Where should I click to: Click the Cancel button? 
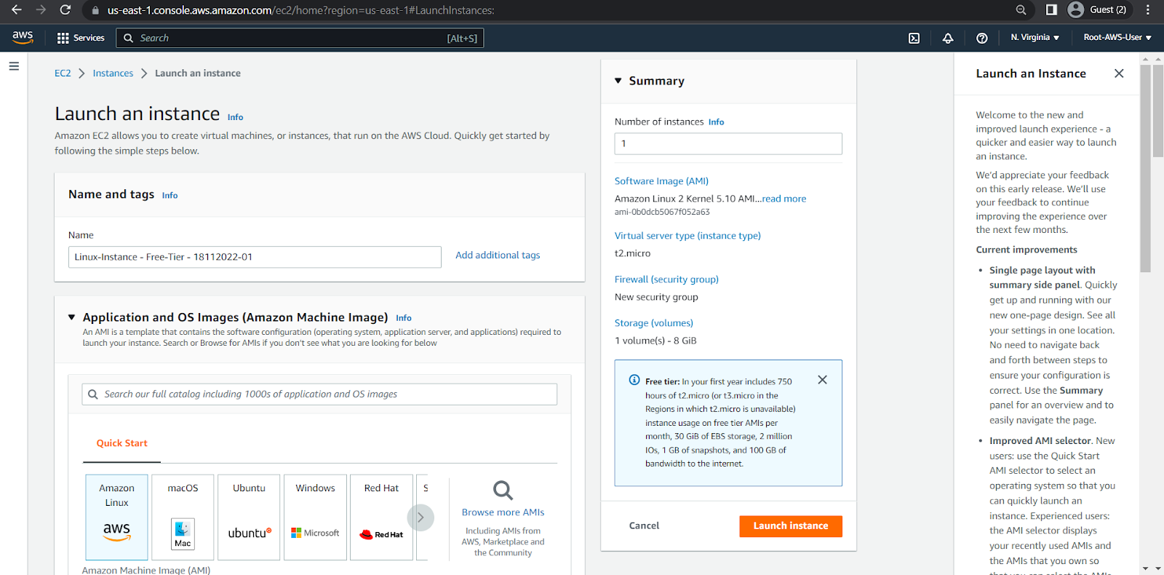[644, 526]
